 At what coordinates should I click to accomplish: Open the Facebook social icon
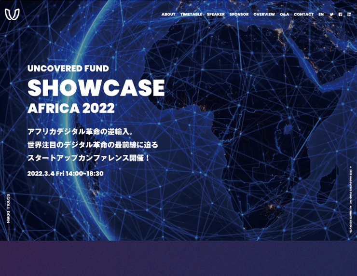[341, 14]
